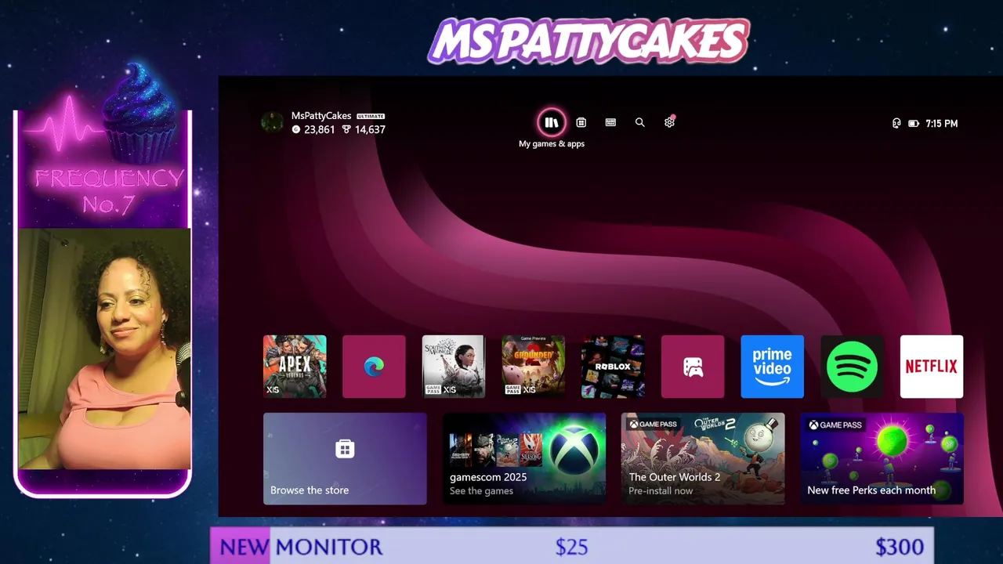The width and height of the screenshot is (1003, 564).
Task: Open the Store bag icon in top bar
Action: click(581, 122)
